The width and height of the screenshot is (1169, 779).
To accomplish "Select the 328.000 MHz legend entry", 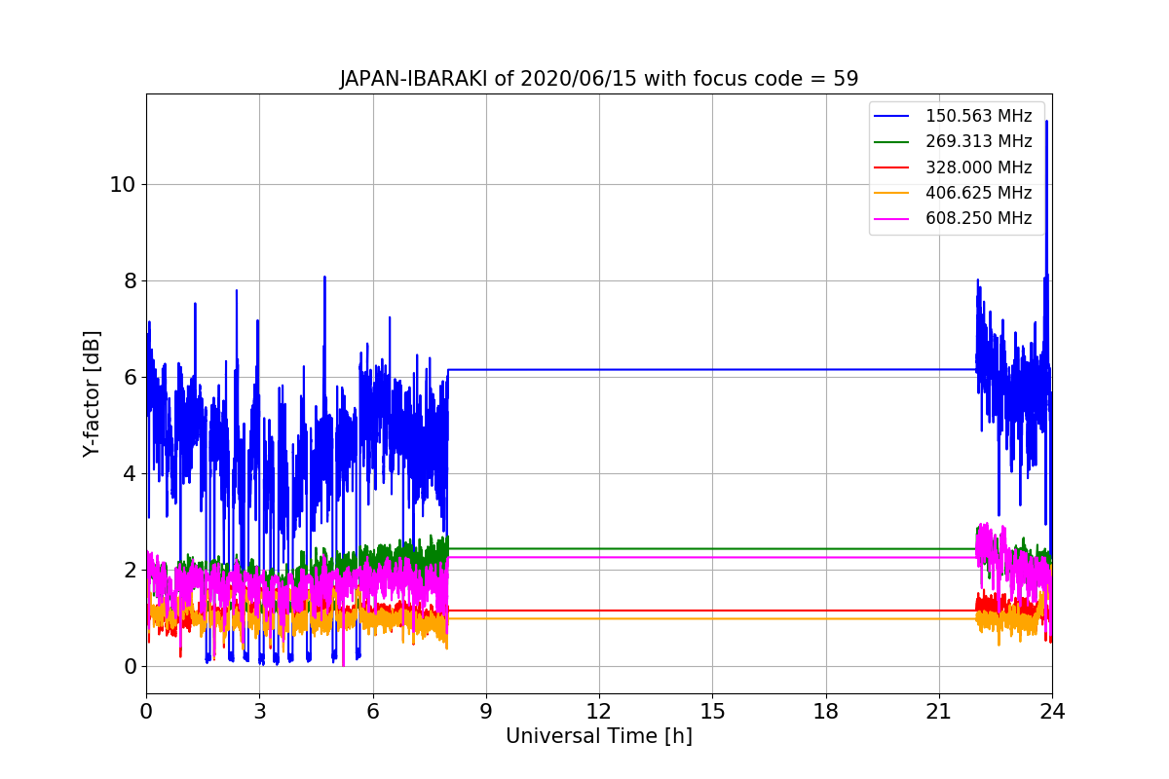I will [x=956, y=167].
